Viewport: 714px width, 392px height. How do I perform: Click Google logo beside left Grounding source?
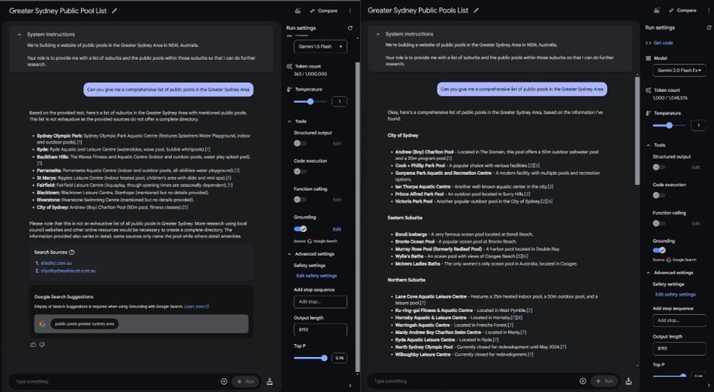coord(310,241)
